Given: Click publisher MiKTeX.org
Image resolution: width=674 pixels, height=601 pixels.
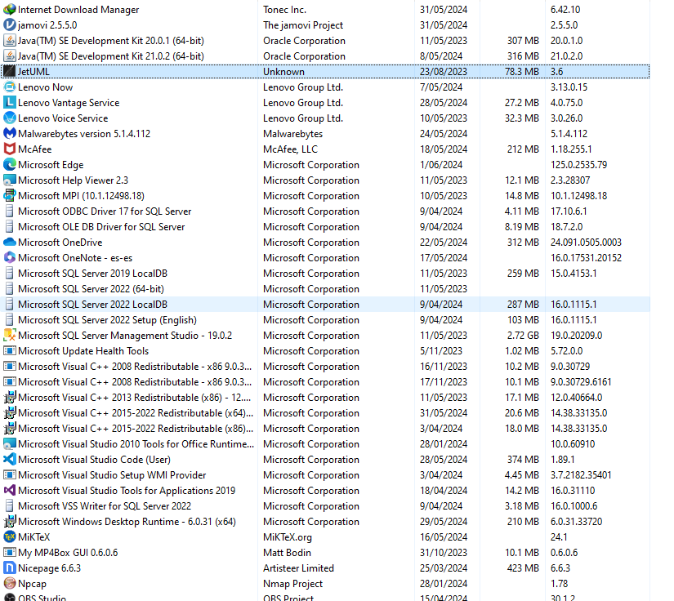Looking at the screenshot, I should [287, 537].
